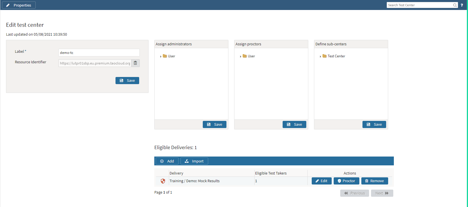This screenshot has width=468, height=207.
Task: Add a new eligible delivery
Action: click(167, 161)
